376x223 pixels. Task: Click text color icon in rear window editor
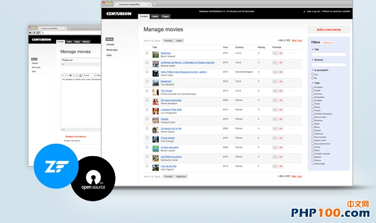[80, 76]
